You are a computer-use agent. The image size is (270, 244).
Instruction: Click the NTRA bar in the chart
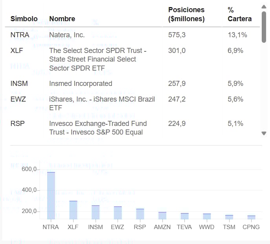click(x=51, y=195)
